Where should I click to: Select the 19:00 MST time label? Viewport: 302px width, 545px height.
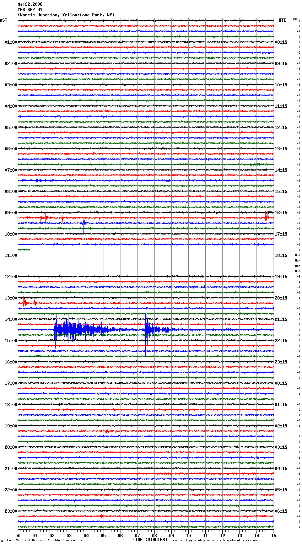tap(11, 426)
